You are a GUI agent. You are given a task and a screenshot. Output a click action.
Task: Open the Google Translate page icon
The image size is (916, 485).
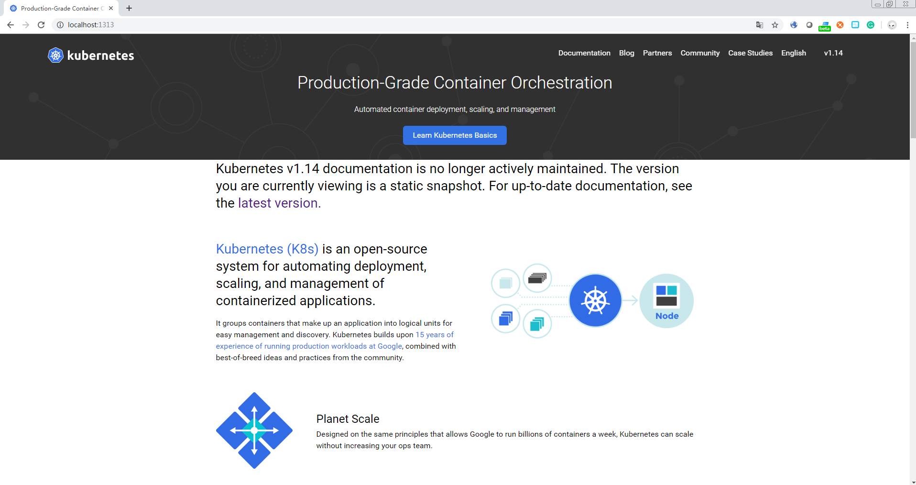760,25
